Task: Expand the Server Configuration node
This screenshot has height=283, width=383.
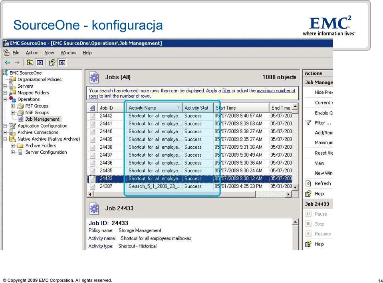Action: [x=13, y=152]
